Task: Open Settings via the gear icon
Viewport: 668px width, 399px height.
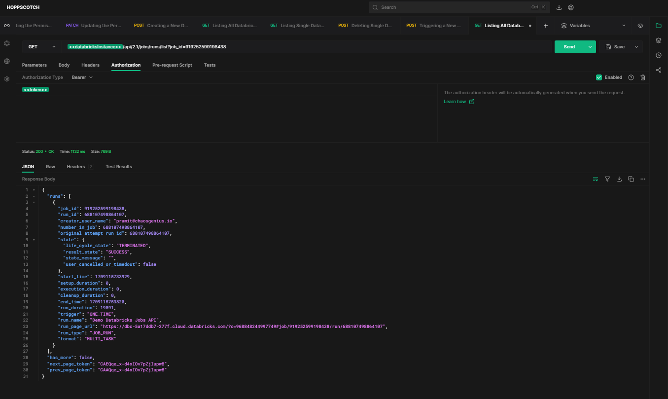Action: pyautogui.click(x=6, y=78)
